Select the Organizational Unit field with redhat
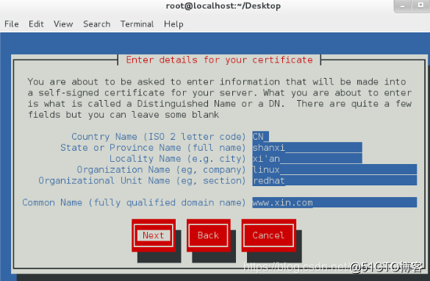The image size is (430, 281). [x=334, y=180]
